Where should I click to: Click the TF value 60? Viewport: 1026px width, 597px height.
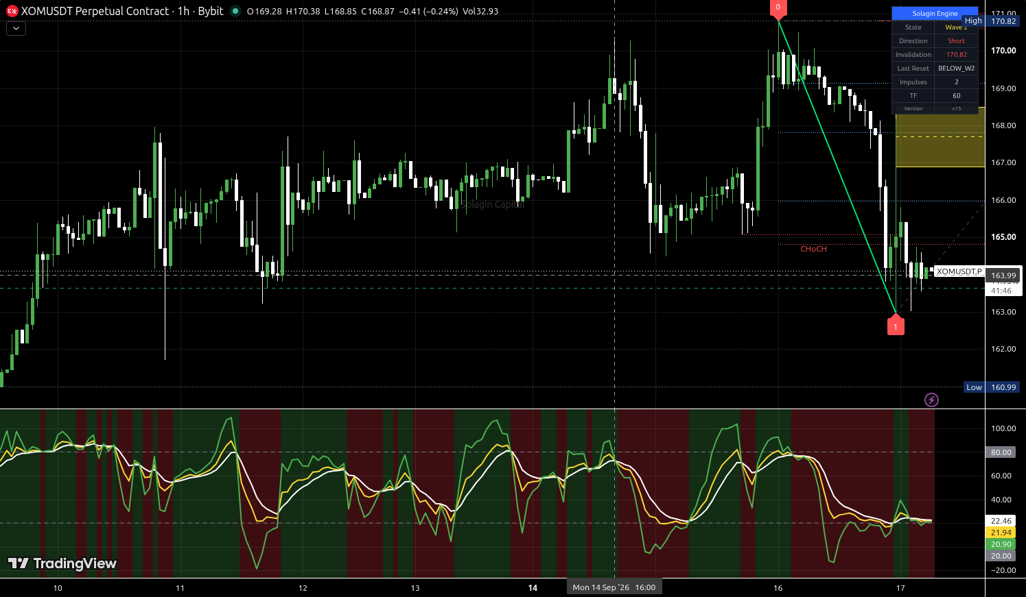coord(956,96)
